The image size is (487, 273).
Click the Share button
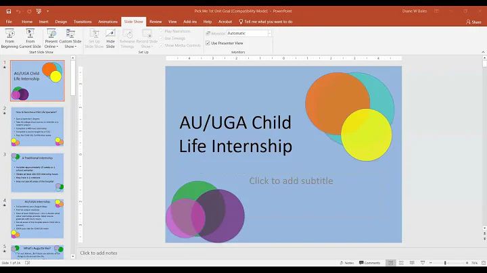pos(473,22)
